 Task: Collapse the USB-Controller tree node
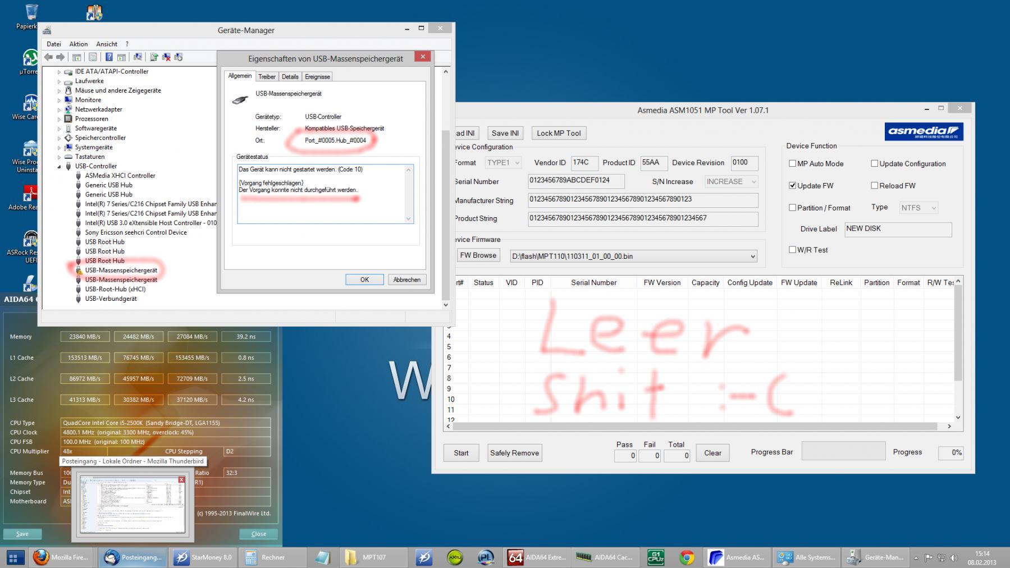point(59,167)
